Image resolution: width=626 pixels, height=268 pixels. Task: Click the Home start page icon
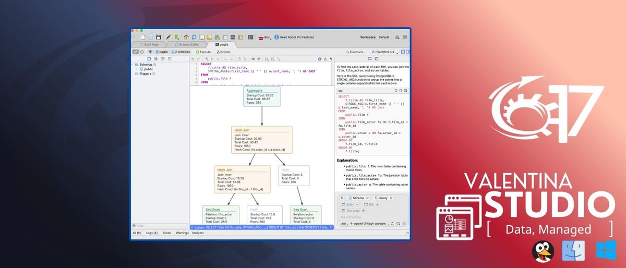tap(186, 37)
